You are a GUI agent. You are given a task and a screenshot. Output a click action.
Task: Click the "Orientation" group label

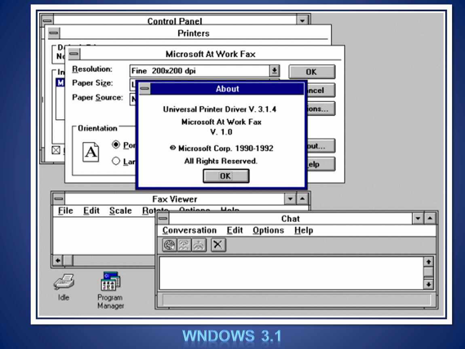[x=97, y=128]
